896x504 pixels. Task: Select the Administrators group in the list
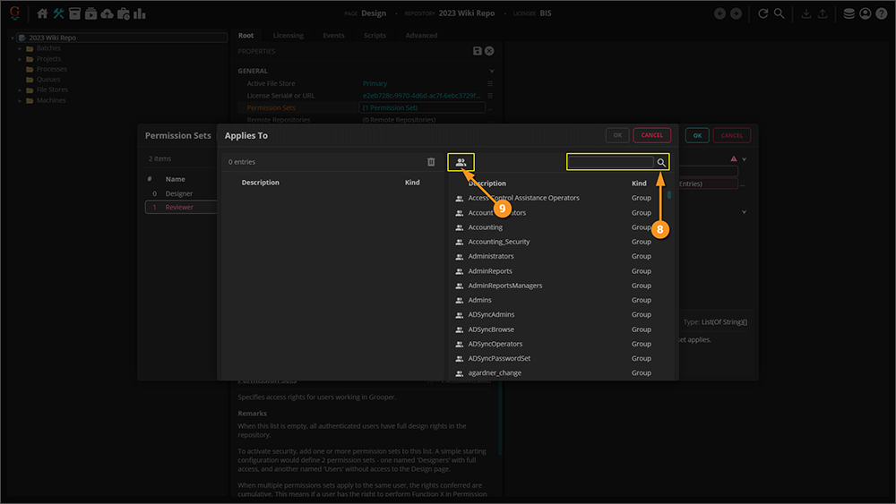click(x=491, y=256)
